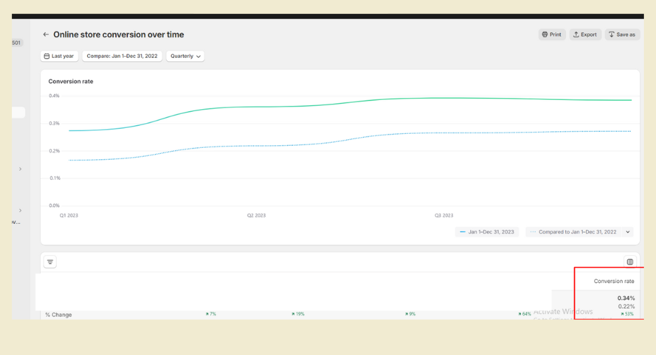Click the back arrow beside report title
The height and width of the screenshot is (355, 656).
click(x=46, y=35)
